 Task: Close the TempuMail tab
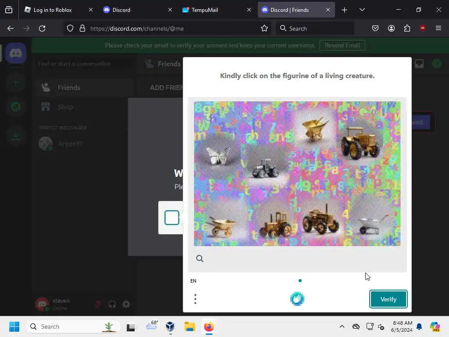tap(249, 10)
